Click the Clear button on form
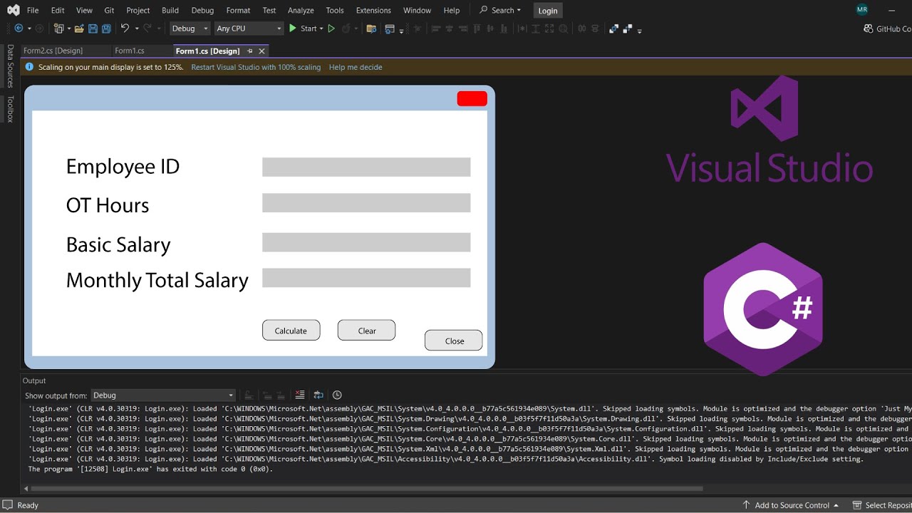This screenshot has height=513, width=912. click(x=367, y=331)
